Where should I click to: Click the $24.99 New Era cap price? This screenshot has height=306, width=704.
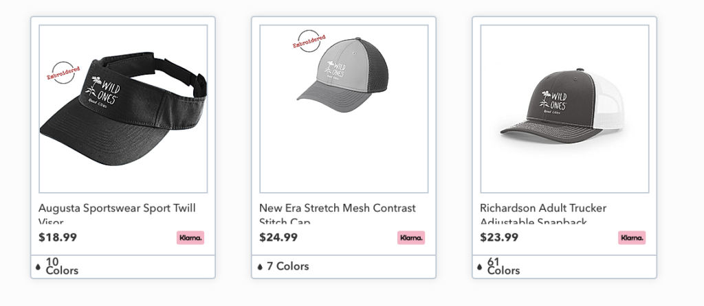pyautogui.click(x=278, y=237)
